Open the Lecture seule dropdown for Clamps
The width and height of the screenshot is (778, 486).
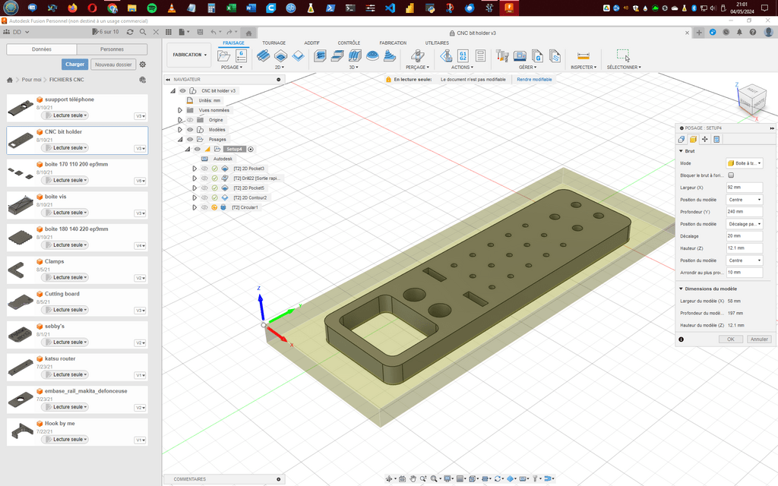click(65, 277)
